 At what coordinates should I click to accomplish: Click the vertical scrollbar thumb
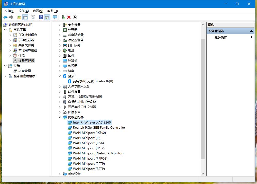203,99
